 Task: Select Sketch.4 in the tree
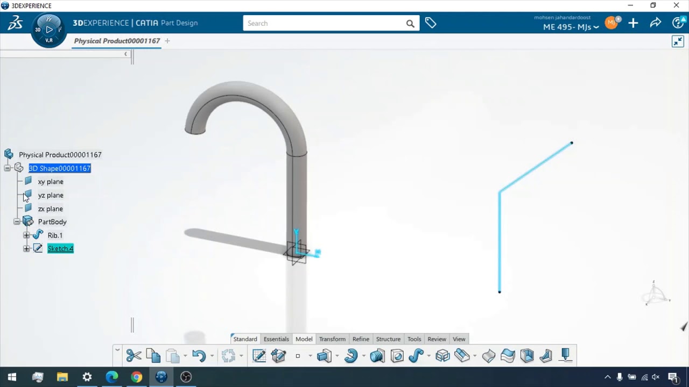point(60,248)
